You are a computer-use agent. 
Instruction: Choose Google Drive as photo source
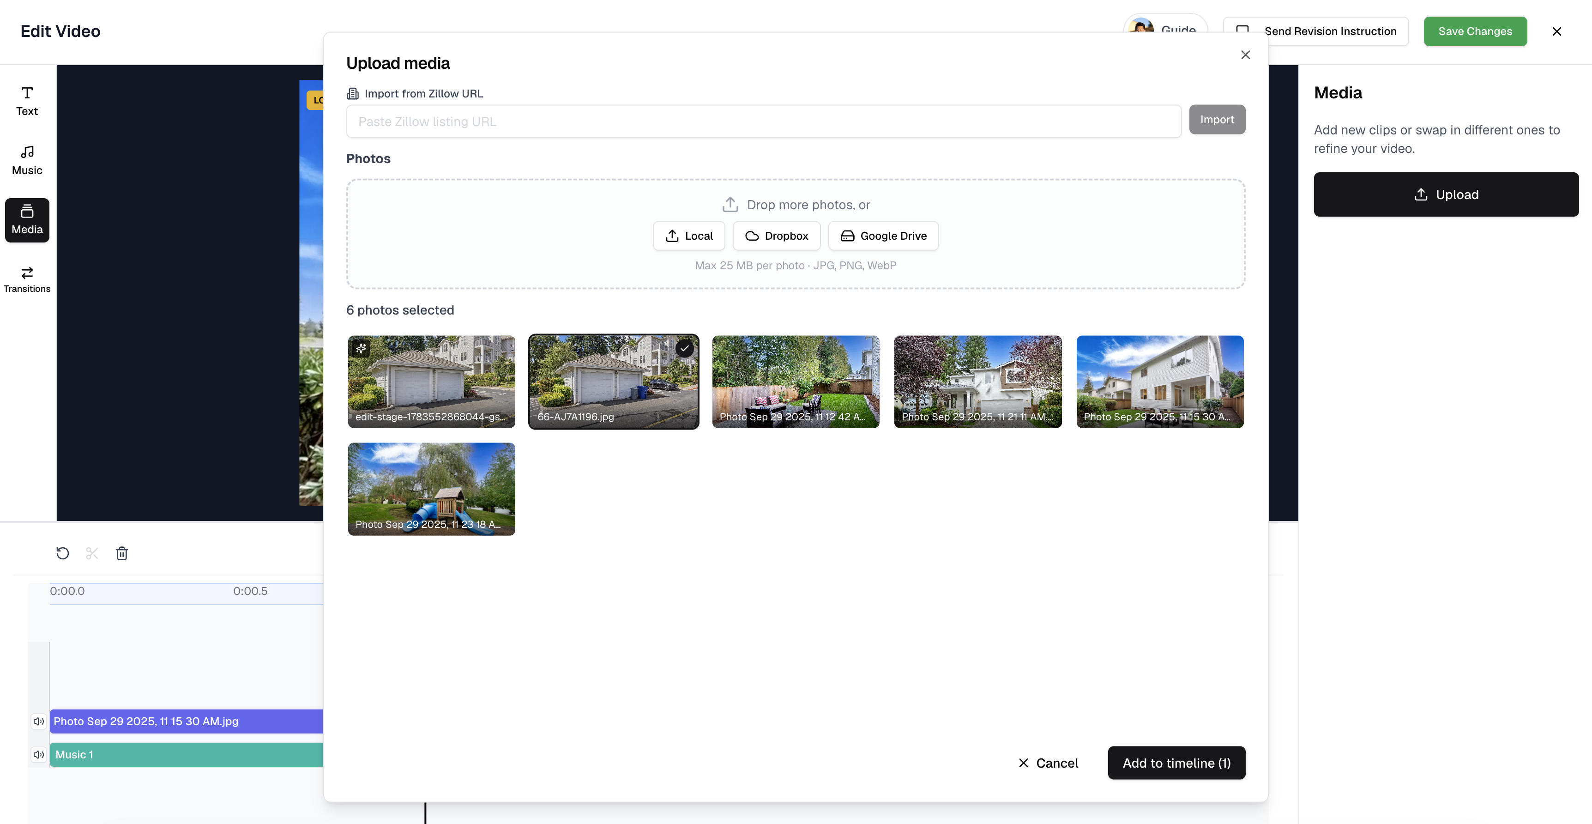point(884,236)
